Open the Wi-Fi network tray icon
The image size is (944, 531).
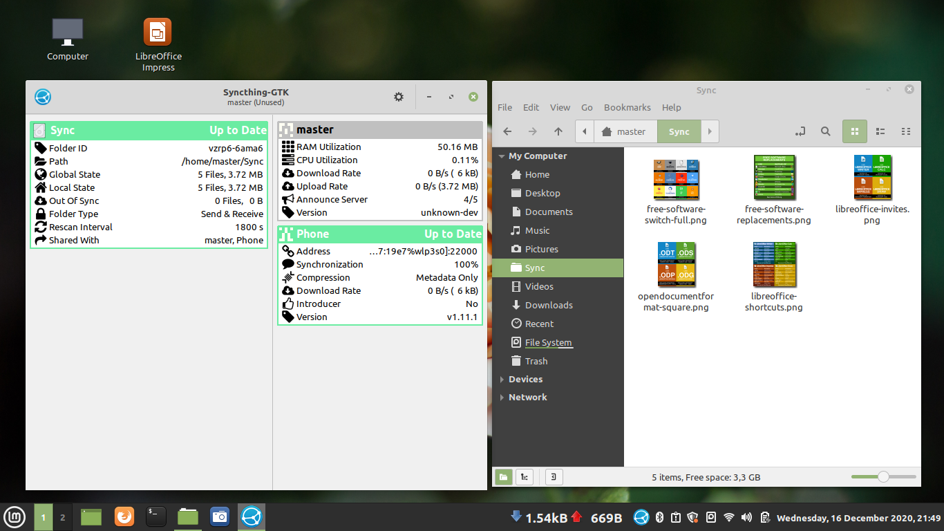coord(729,517)
